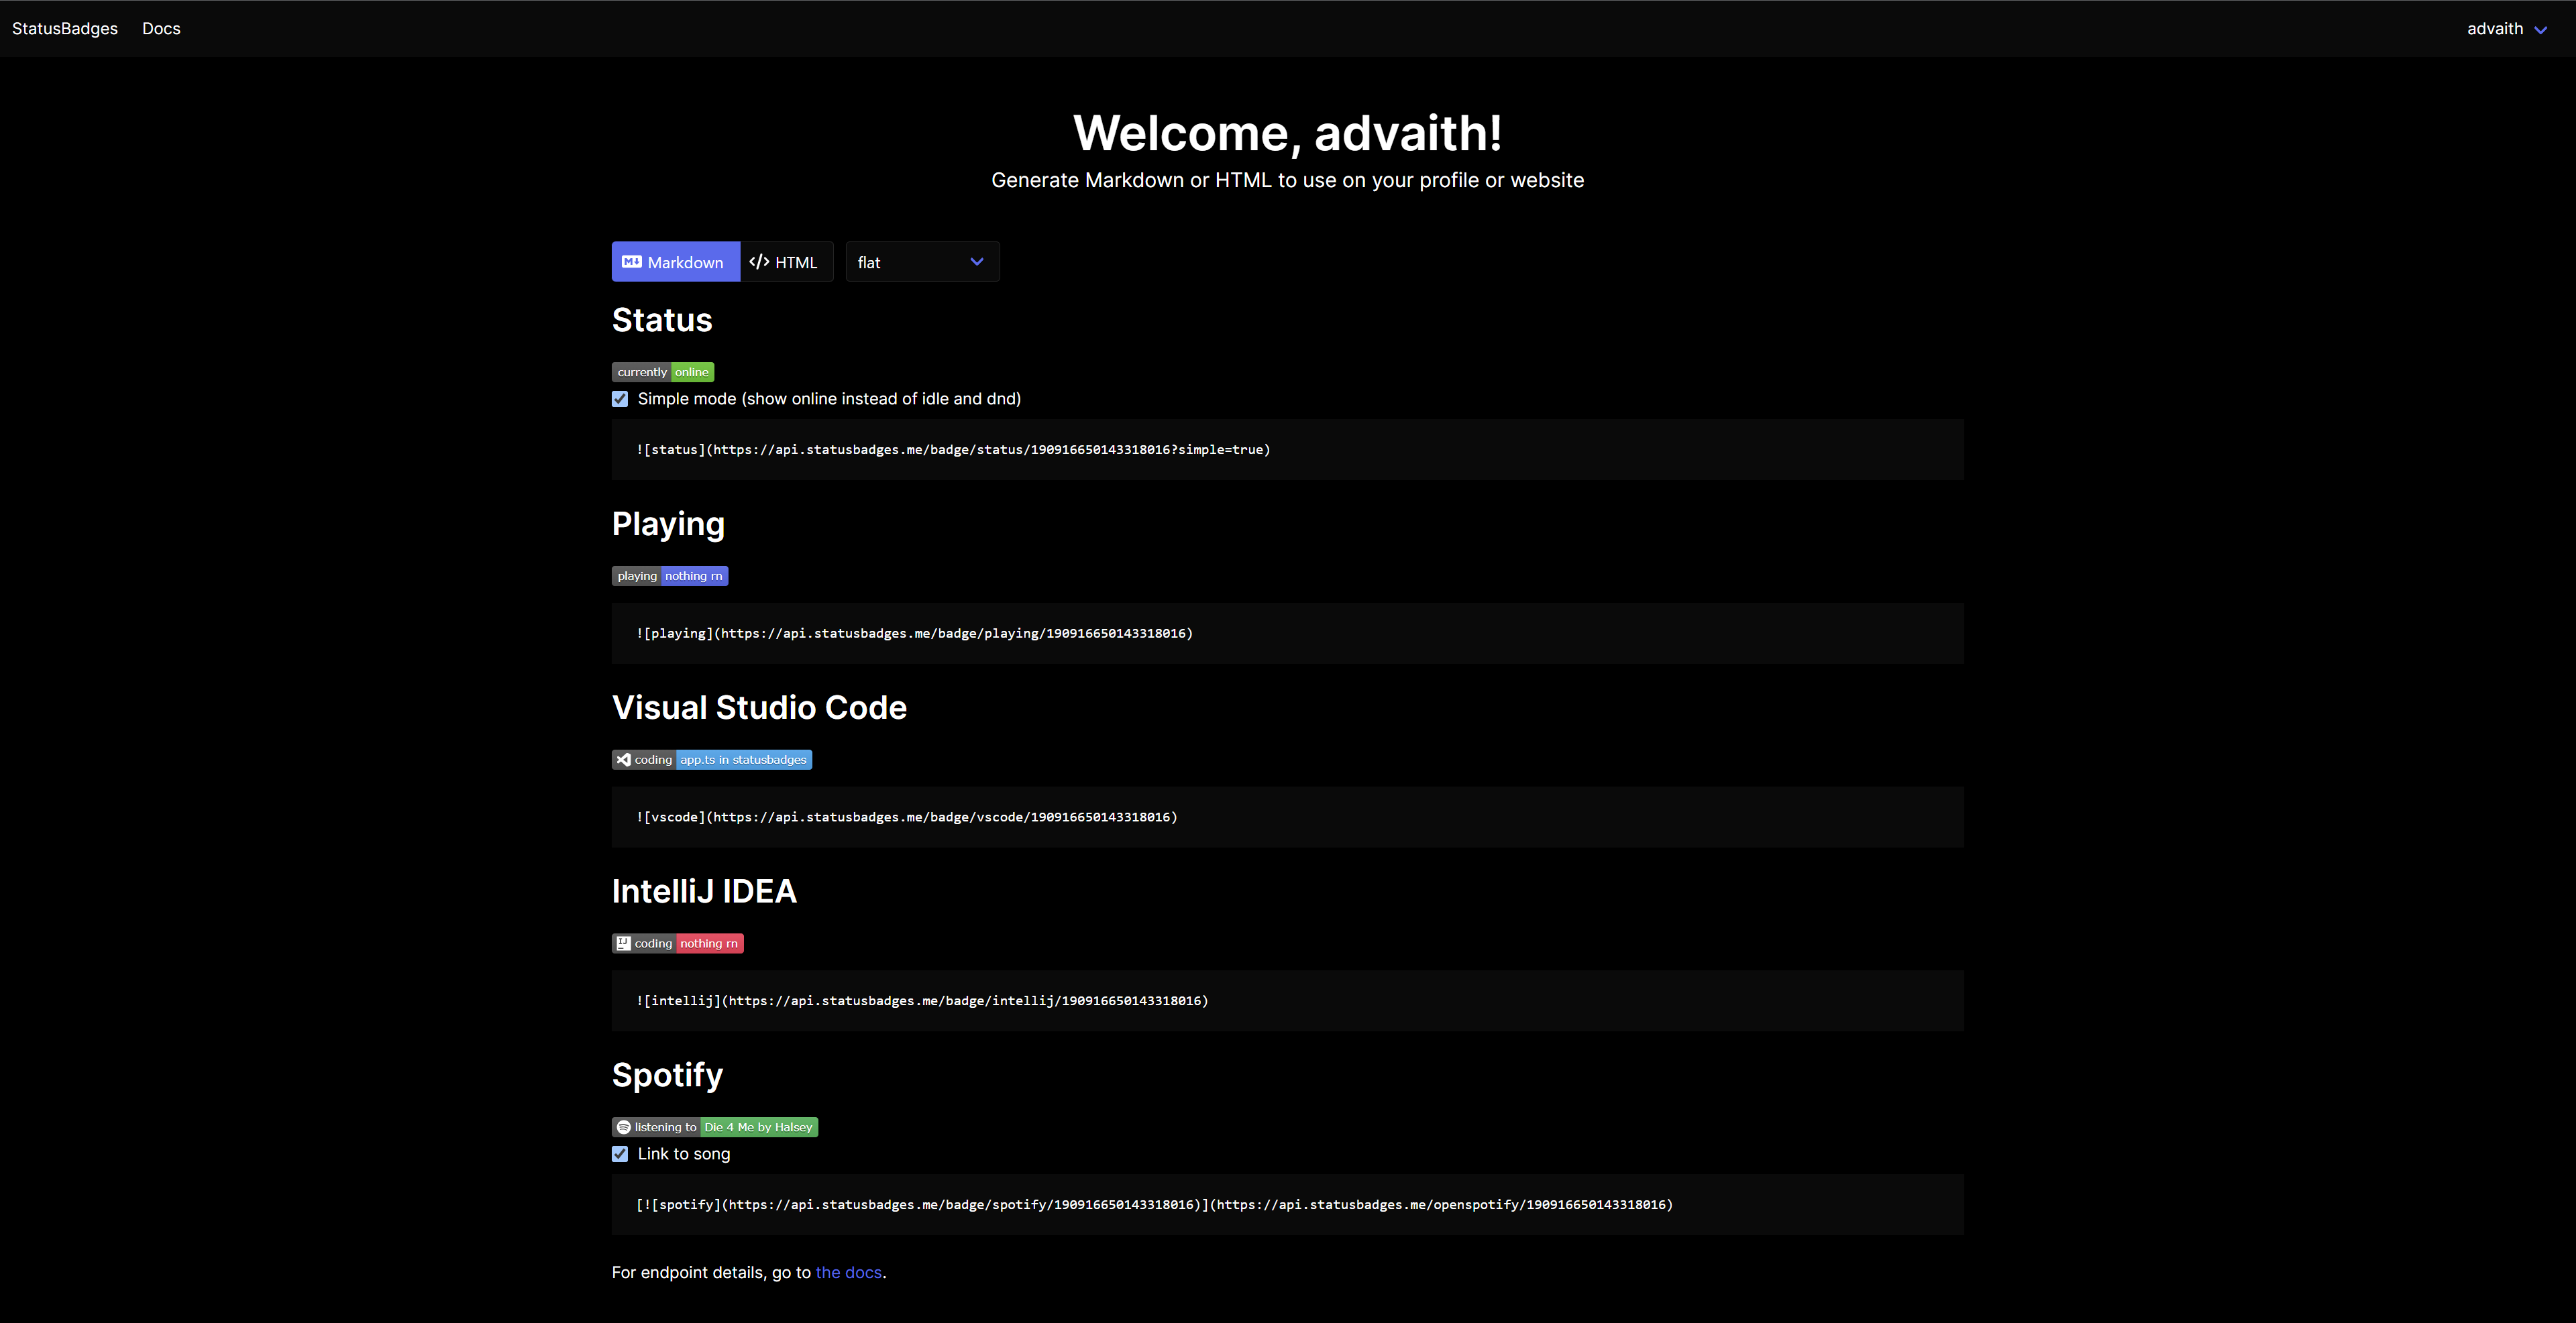2576x1323 pixels.
Task: Click the HTML code brackets icon
Action: coord(759,262)
